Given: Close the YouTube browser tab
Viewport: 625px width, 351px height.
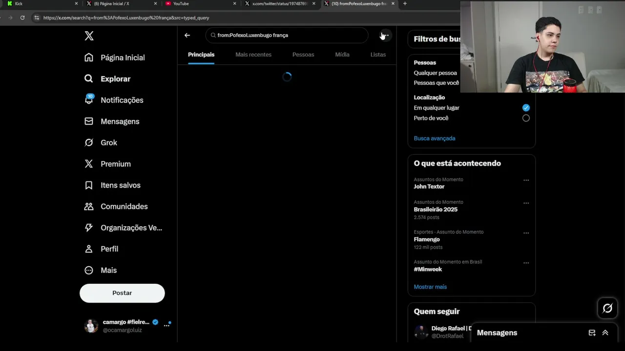Looking at the screenshot, I should (x=234, y=3).
